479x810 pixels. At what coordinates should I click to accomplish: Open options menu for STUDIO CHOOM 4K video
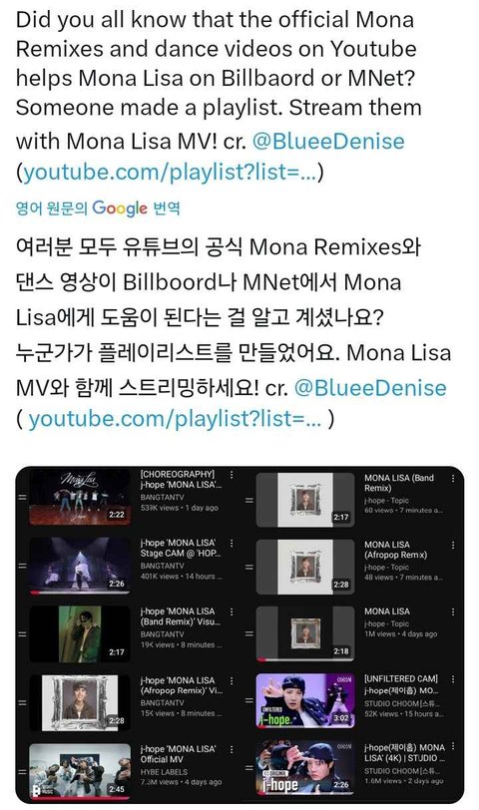tap(453, 746)
